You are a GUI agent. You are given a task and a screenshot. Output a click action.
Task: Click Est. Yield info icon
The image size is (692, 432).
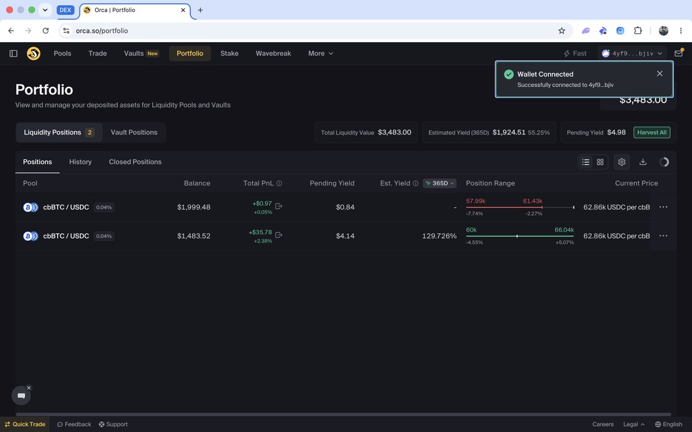point(415,183)
